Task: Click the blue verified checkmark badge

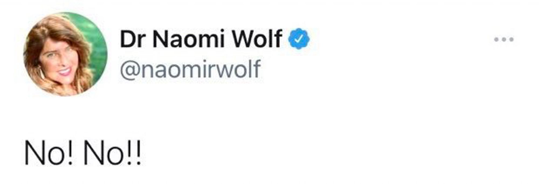Action: coord(299,39)
